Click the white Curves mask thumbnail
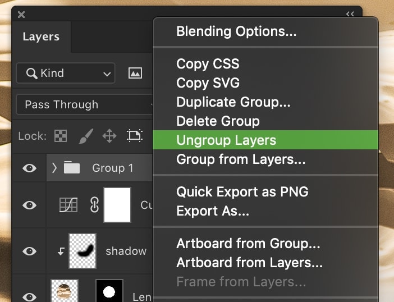Viewport: 394px width, 302px height. [x=117, y=205]
